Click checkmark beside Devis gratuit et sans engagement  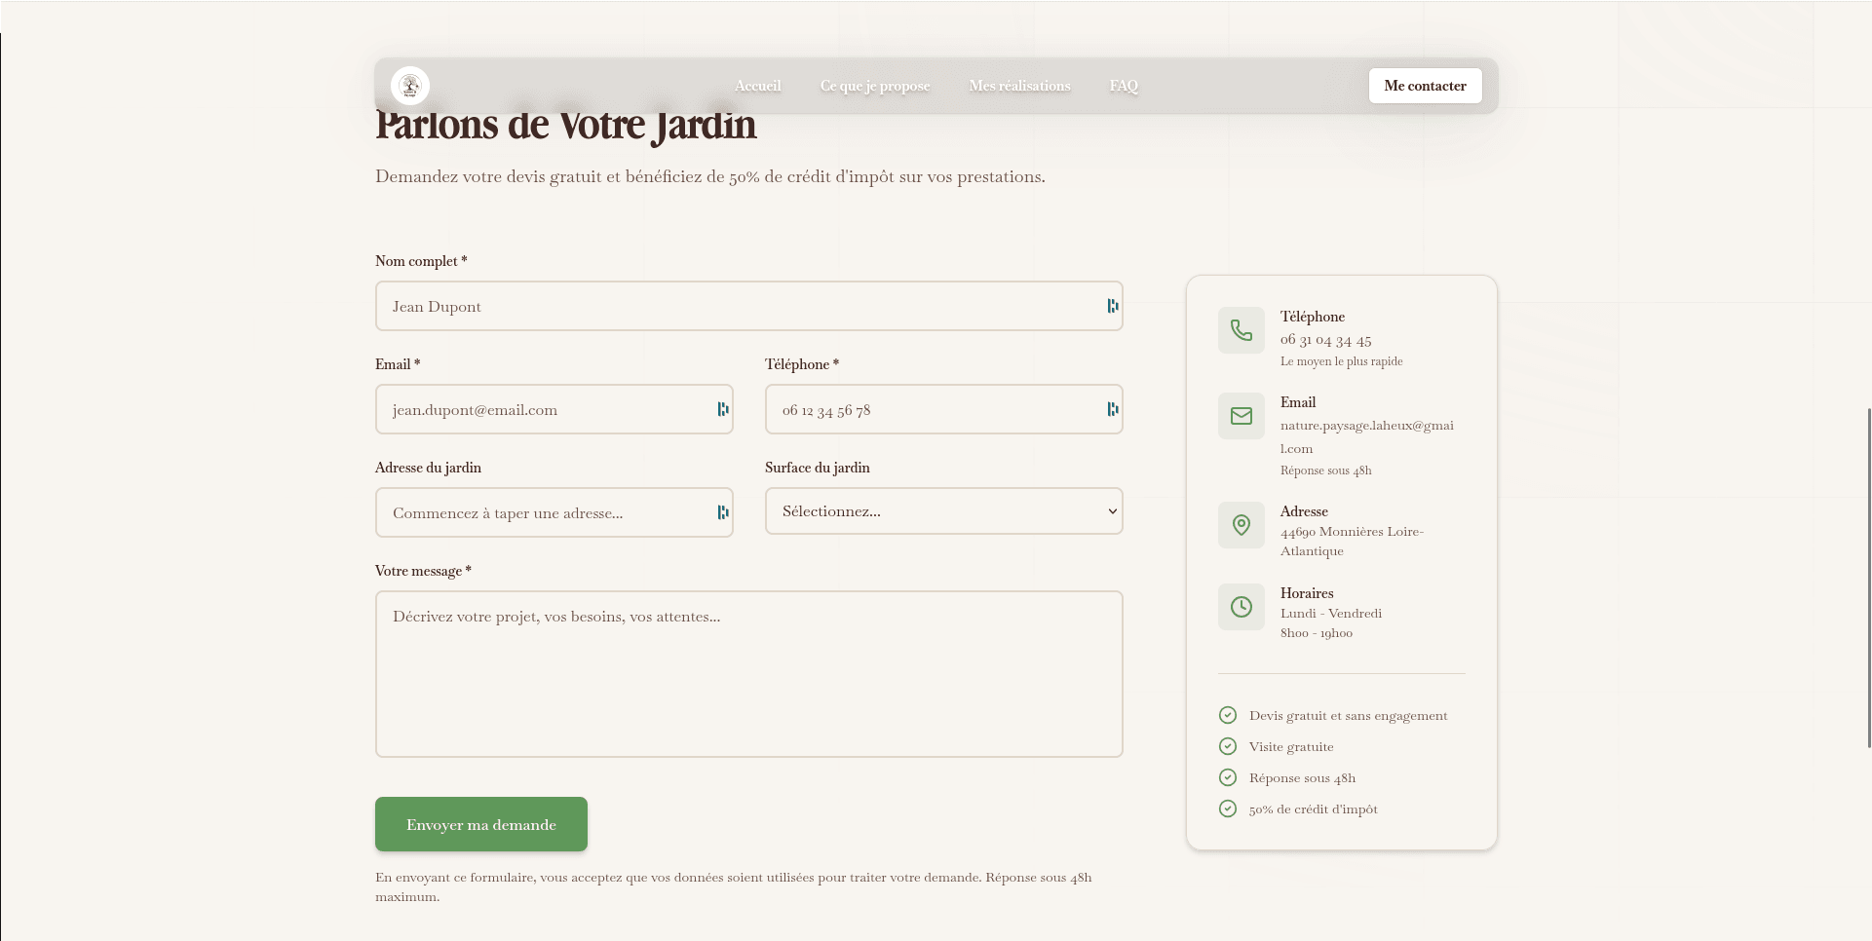click(x=1228, y=715)
